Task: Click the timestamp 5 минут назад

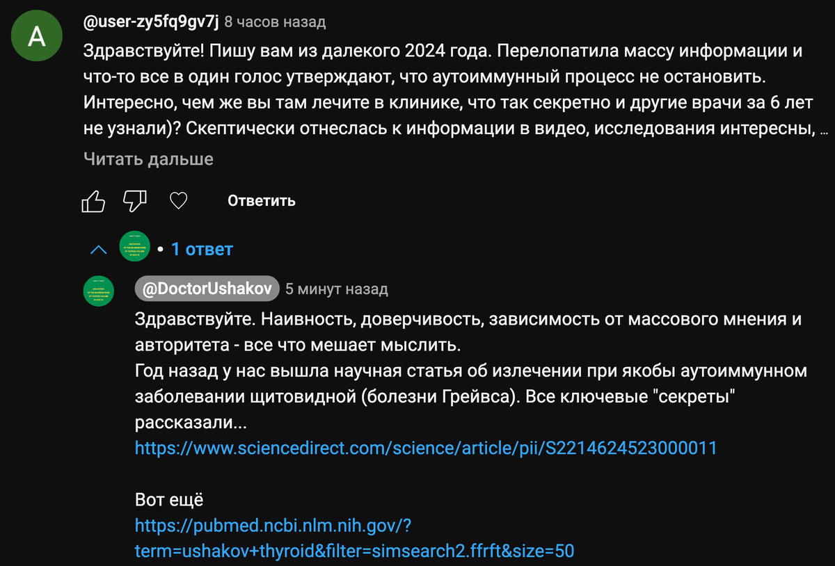Action: [x=337, y=289]
